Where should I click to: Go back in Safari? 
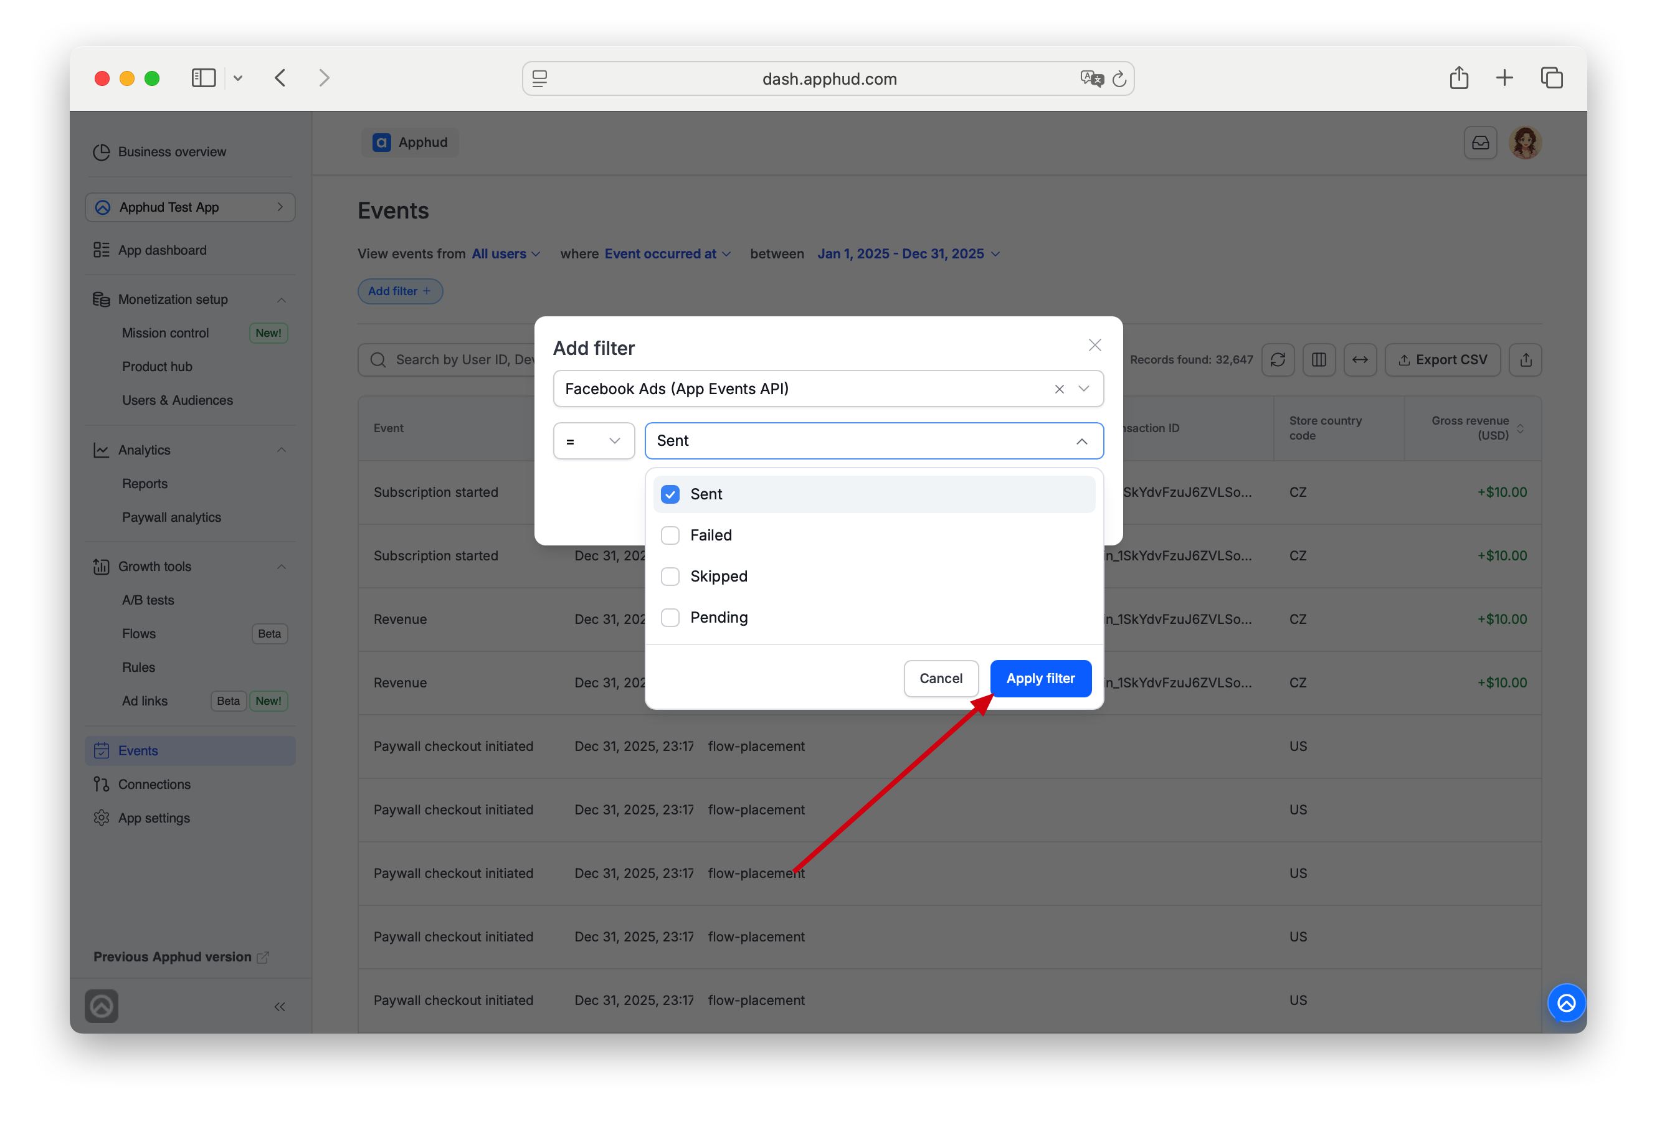point(280,78)
